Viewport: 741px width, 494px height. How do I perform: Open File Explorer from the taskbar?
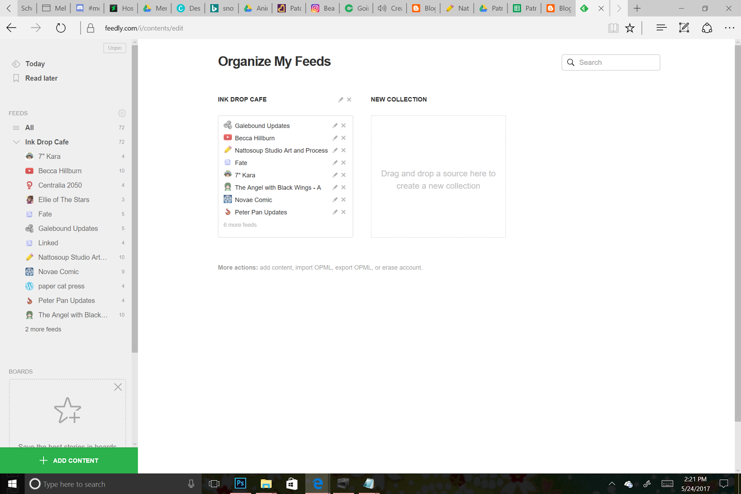266,484
